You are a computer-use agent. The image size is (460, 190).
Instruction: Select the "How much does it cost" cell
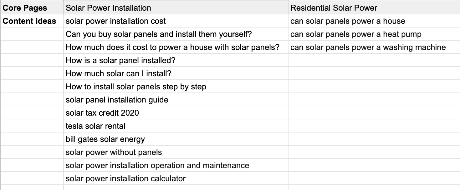(172, 47)
